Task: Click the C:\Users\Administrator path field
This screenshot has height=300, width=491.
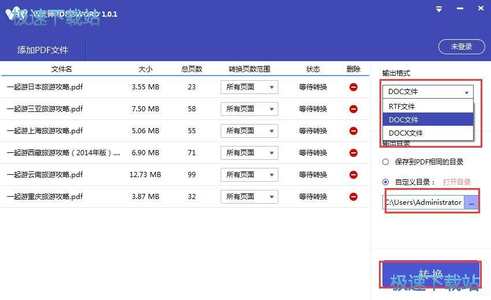Action: click(423, 202)
